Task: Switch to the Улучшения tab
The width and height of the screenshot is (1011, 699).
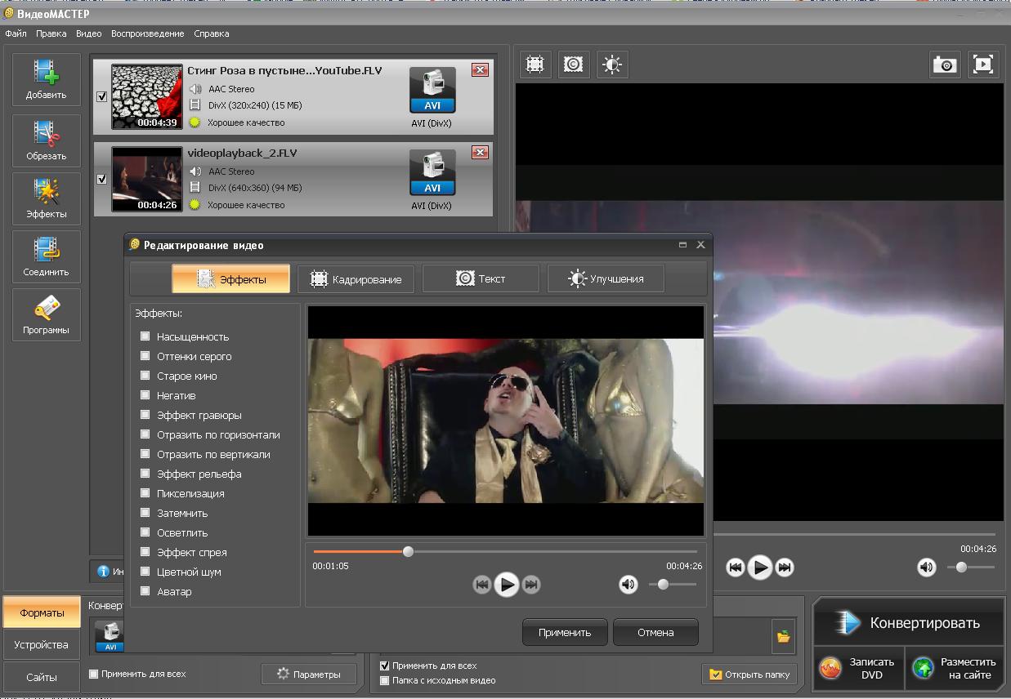Action: point(606,278)
